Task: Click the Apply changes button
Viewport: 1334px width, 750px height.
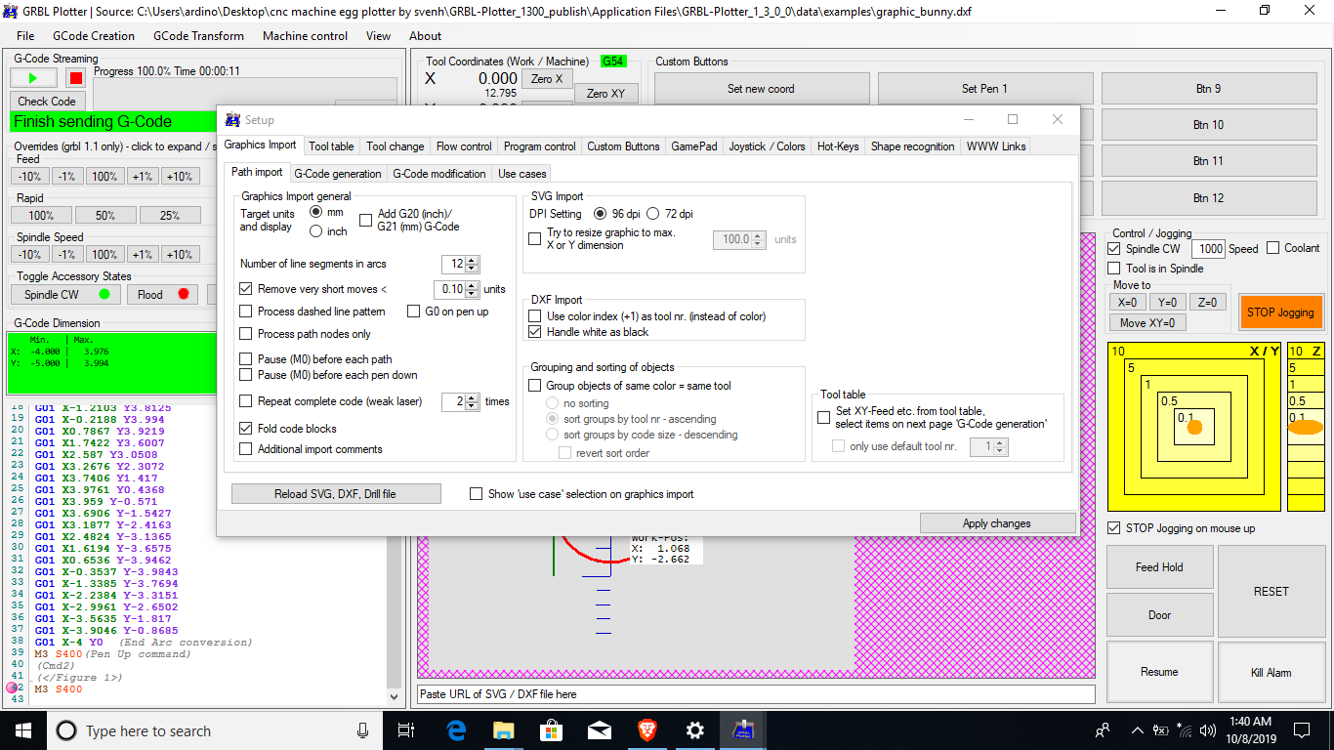Action: point(996,523)
